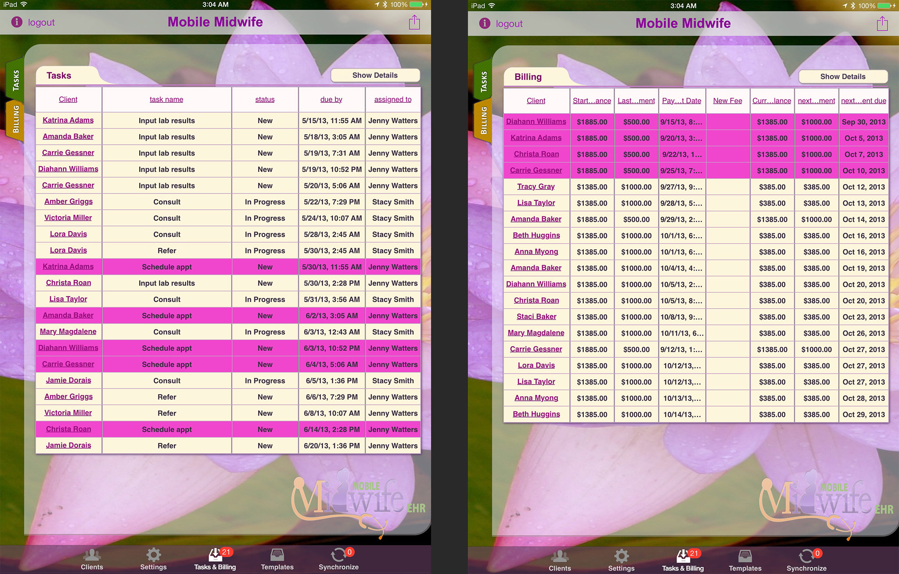Open Victoria Miller Consult task client link
This screenshot has width=899, height=574.
tap(68, 217)
